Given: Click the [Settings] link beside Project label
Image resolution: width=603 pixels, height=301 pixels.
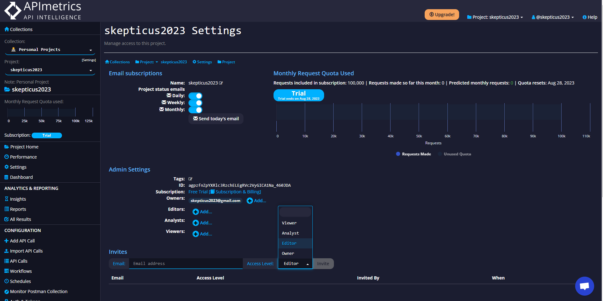Looking at the screenshot, I should point(89,60).
